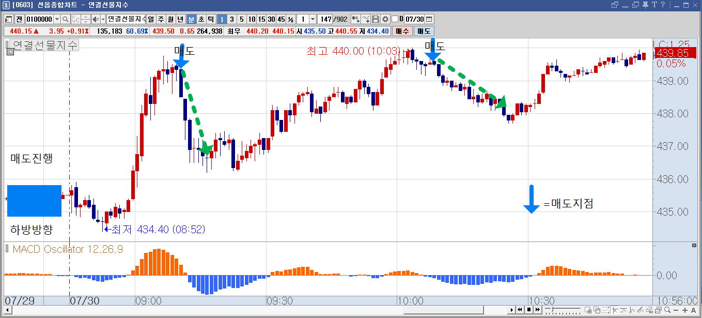This screenshot has width=702, height=318.
Task: Click the 연결선물지수 name field in toolbar
Action: pyautogui.click(x=126, y=19)
